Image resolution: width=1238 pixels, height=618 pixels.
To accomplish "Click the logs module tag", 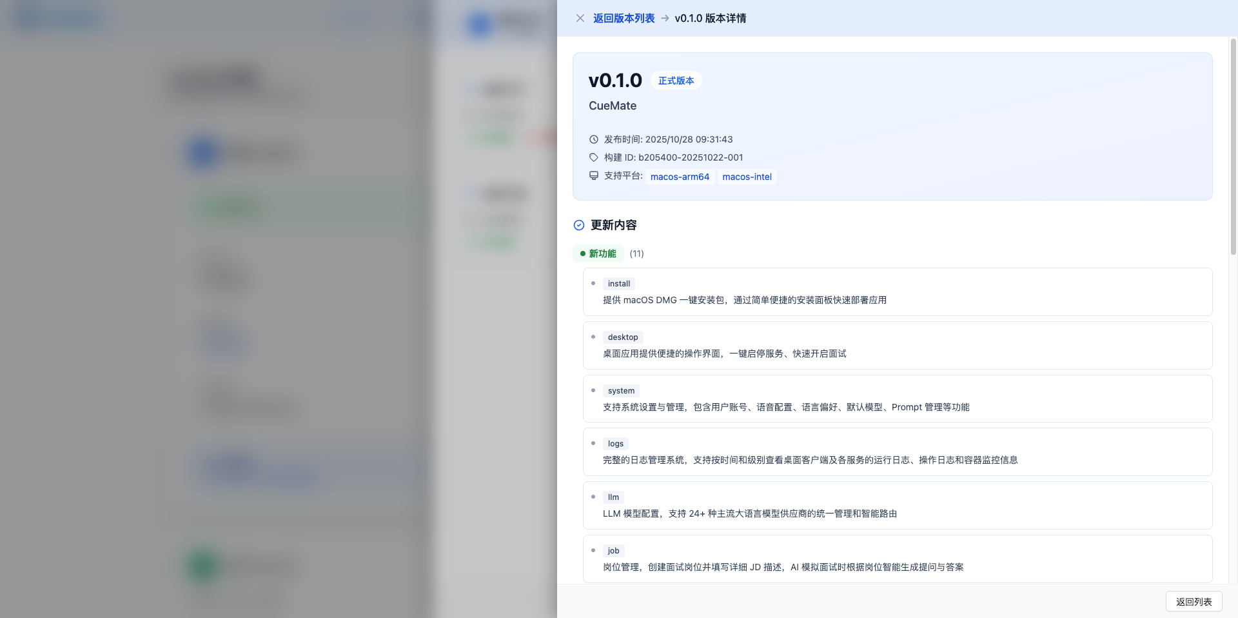I will pyautogui.click(x=615, y=444).
